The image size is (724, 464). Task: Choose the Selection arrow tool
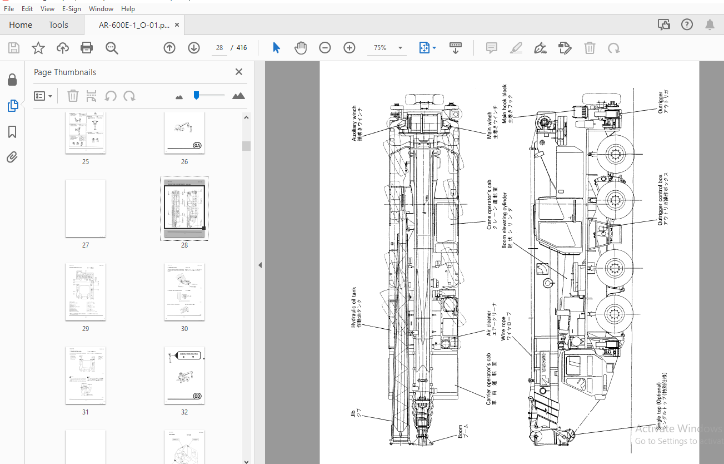(x=276, y=48)
